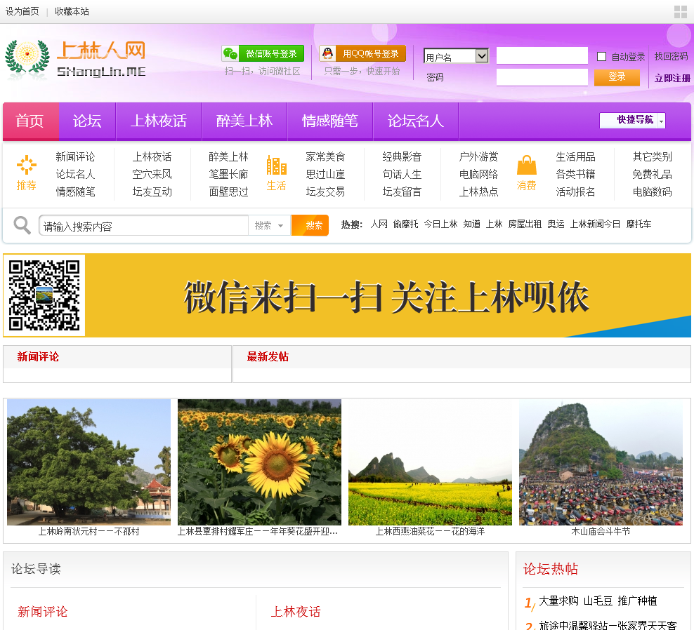
Task: Click the 请输入搜索内容 search field
Action: coord(144,225)
